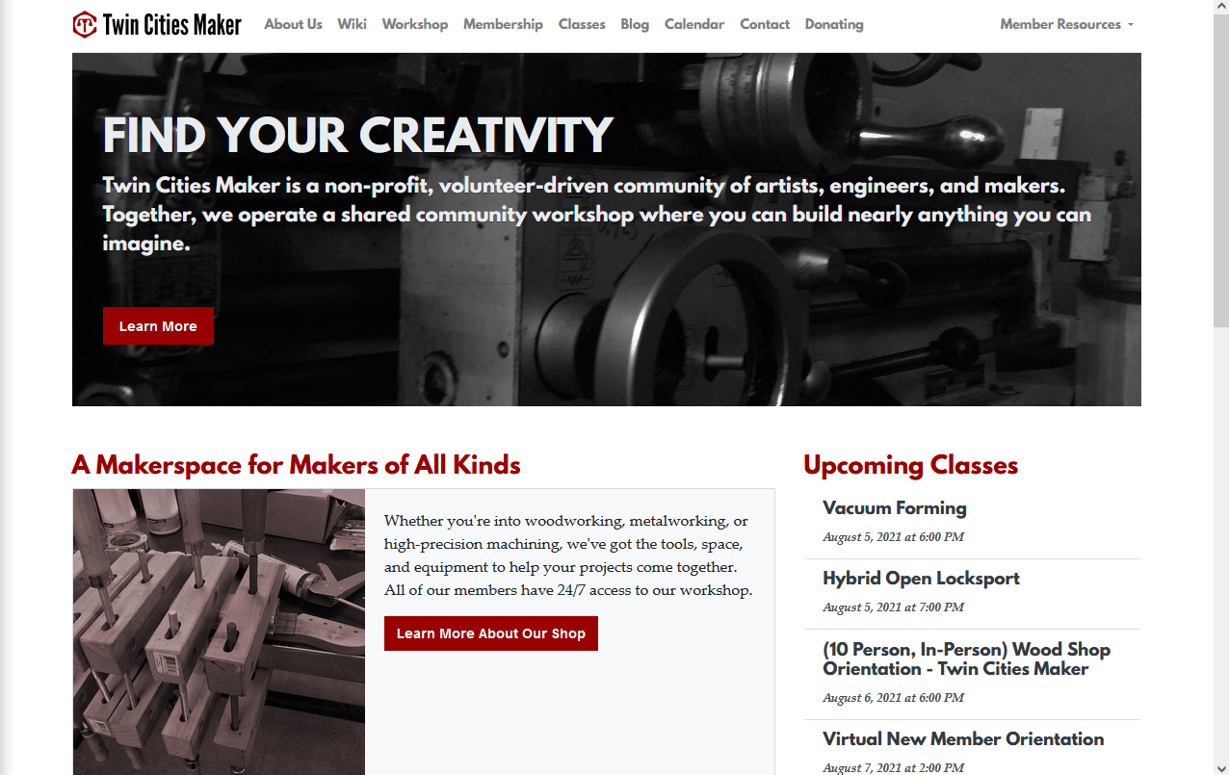The height and width of the screenshot is (775, 1229).
Task: Click the Learn More hero button
Action: pos(158,326)
